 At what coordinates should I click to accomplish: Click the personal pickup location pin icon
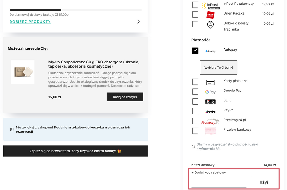[210, 25]
